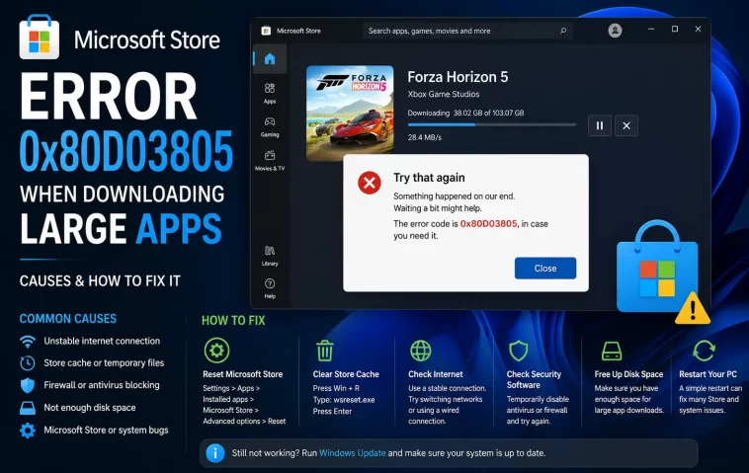Viewport: 749px width, 473px height.
Task: Click the Forza Horizon 5 cover thumbnail
Action: (350, 113)
